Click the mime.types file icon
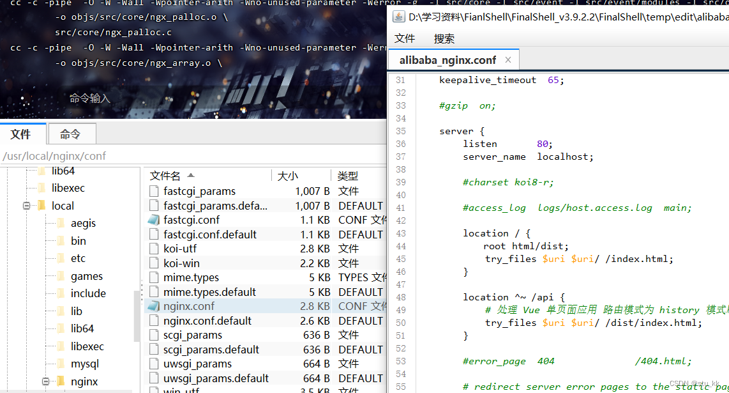Screen dimensions: 729x393 pyautogui.click(x=154, y=277)
